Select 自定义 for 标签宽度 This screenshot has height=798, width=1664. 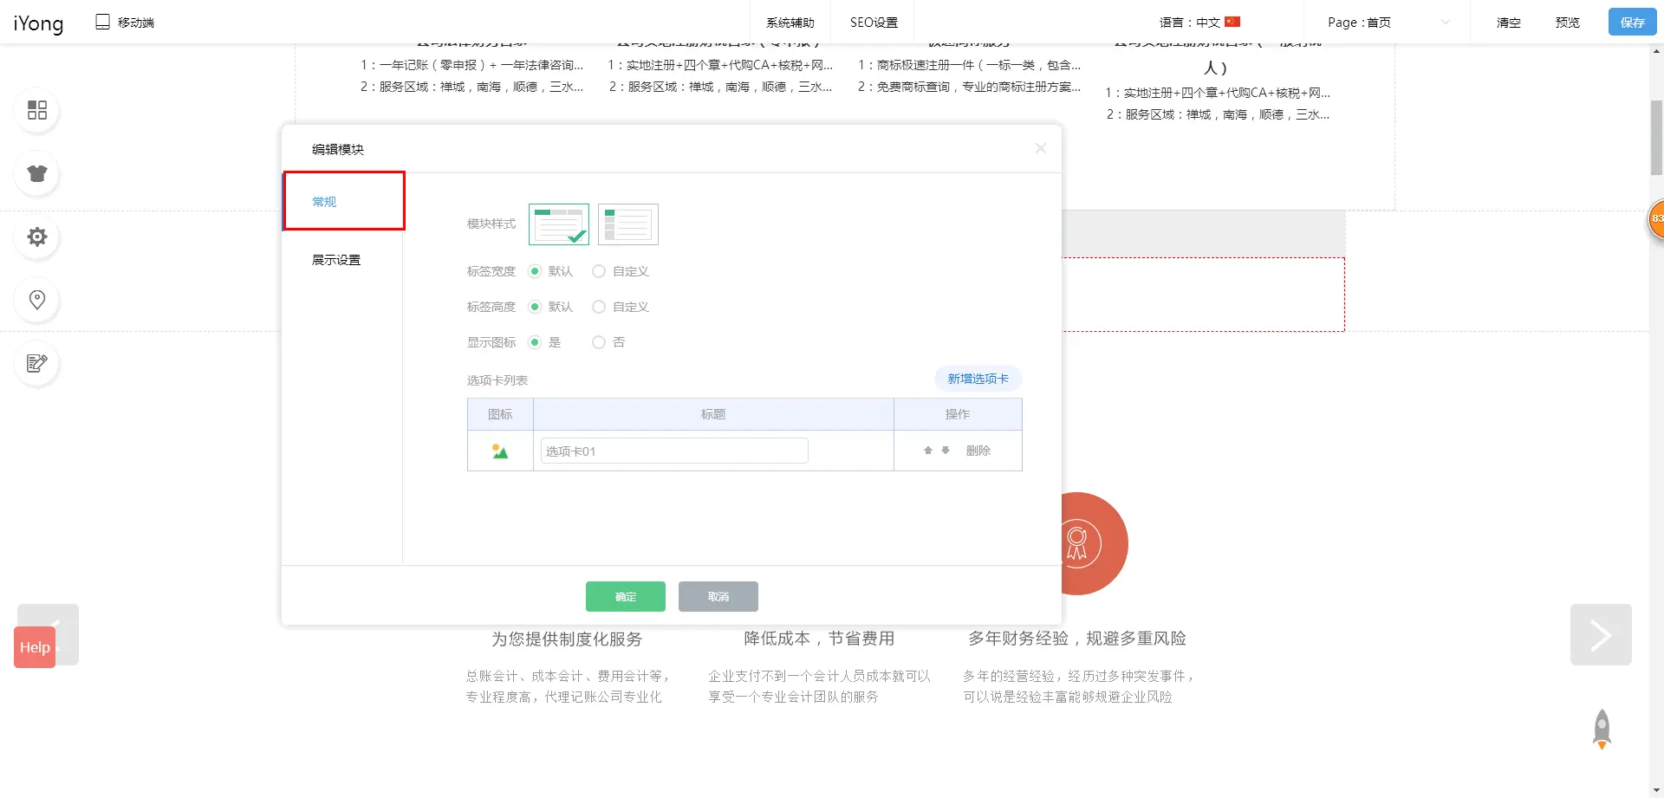(599, 271)
